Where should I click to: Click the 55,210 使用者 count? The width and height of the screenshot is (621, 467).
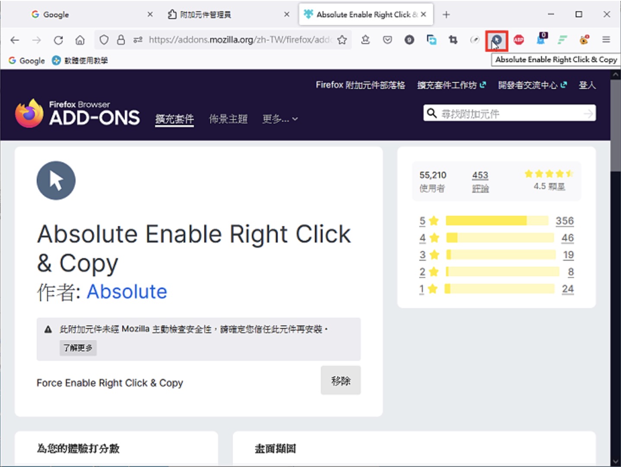tap(433, 181)
